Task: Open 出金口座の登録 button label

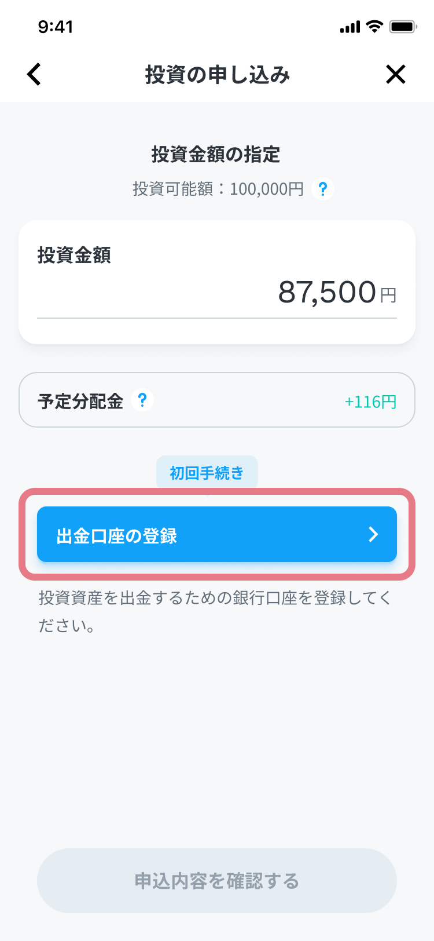Action: tap(117, 536)
